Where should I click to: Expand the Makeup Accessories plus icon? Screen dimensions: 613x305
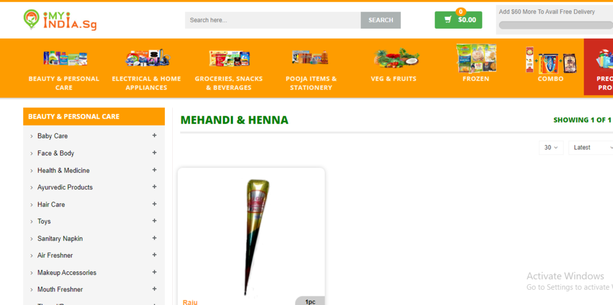click(x=154, y=272)
